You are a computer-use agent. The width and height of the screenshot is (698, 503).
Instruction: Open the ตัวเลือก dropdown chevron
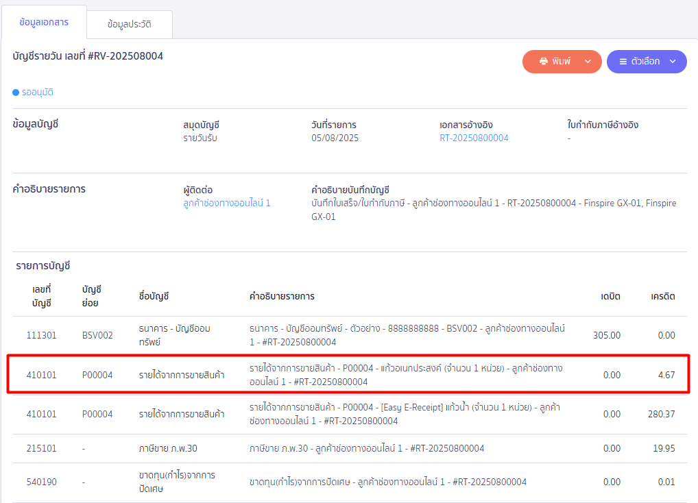[x=673, y=62]
